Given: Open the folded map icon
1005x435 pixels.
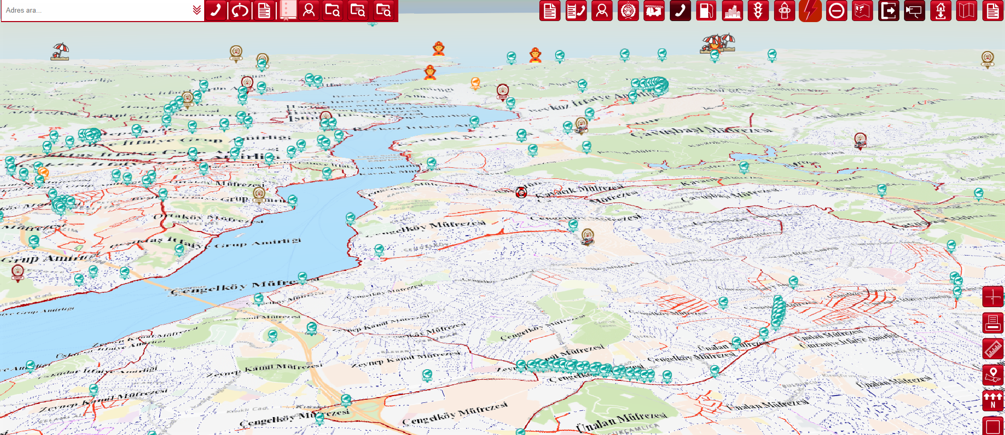Looking at the screenshot, I should tap(967, 11).
